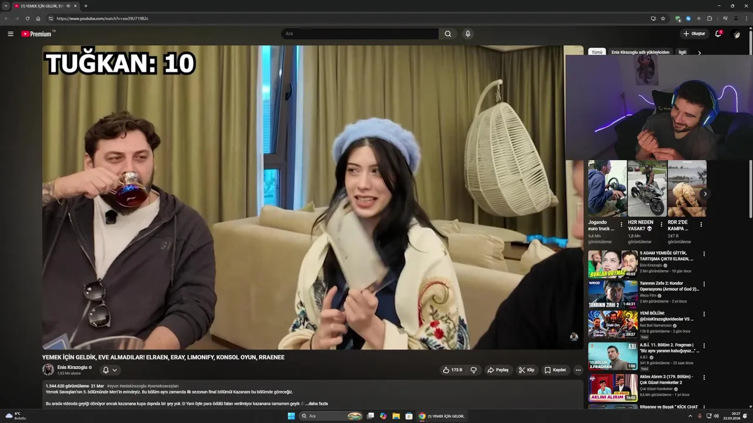The height and width of the screenshot is (423, 753).
Task: Click the Oluştur create button
Action: [694, 34]
